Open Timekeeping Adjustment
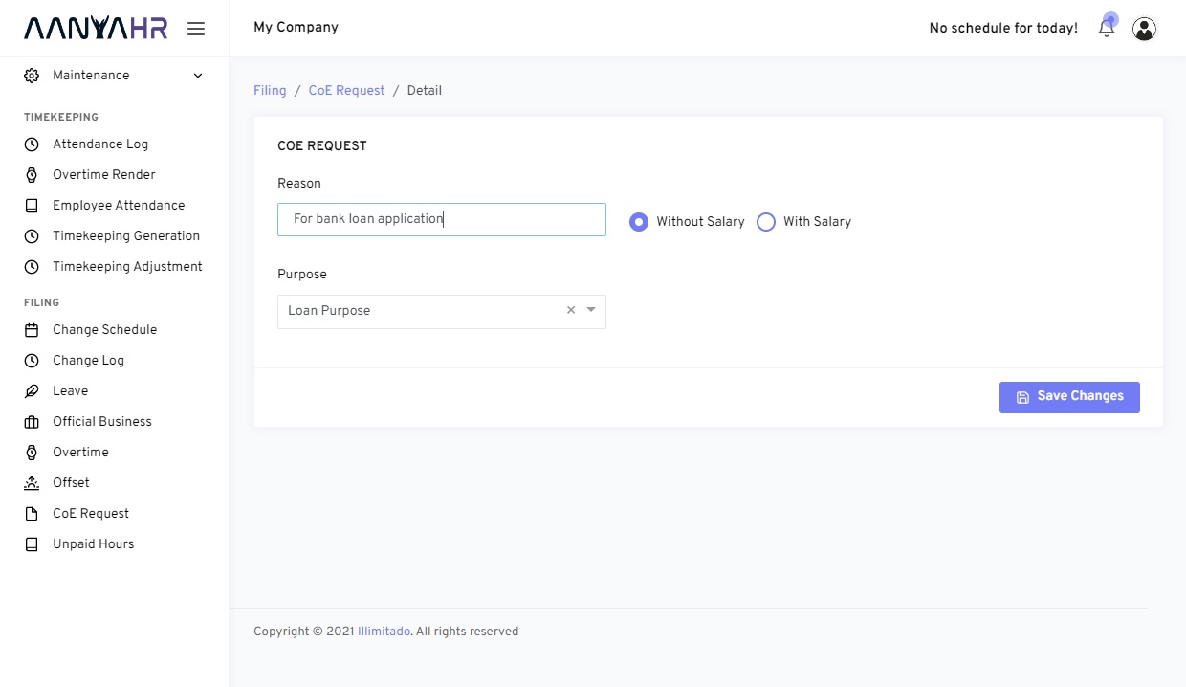This screenshot has height=687, width=1186. (x=128, y=266)
